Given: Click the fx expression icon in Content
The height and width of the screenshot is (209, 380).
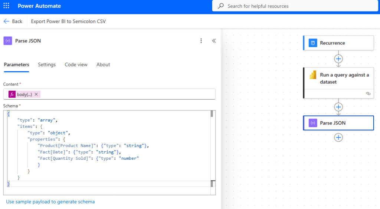Looking at the screenshot, I should point(12,94).
